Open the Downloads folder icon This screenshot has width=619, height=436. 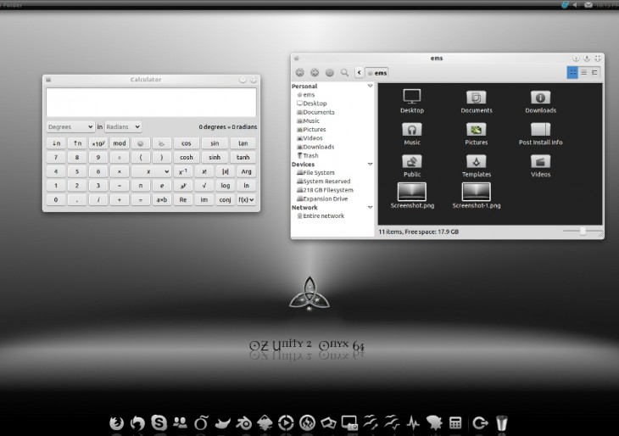point(540,98)
